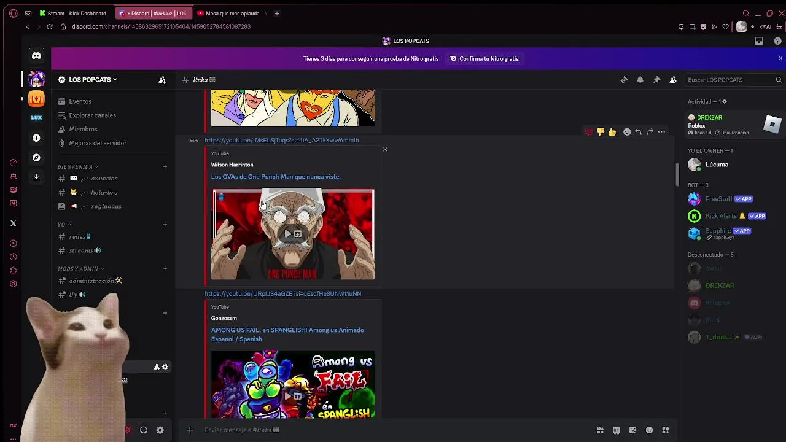Viewport: 786px width, 442px height.
Task: Open Los OVAs de One Punch Man title link
Action: 276,177
